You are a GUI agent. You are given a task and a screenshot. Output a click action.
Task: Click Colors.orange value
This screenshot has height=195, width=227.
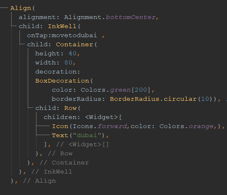coord(186,126)
